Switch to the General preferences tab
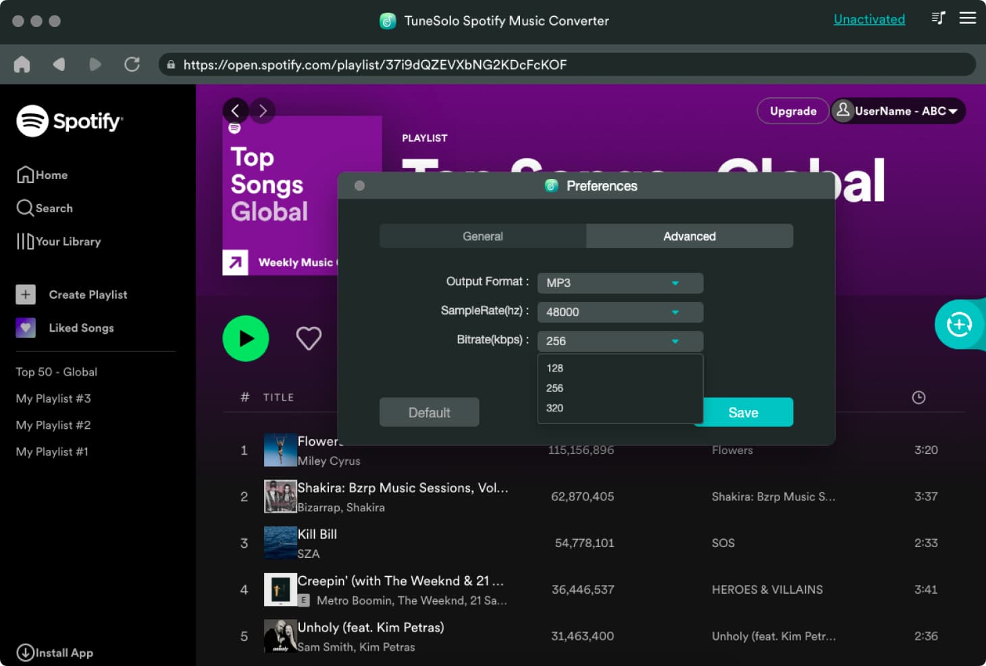 coord(483,236)
